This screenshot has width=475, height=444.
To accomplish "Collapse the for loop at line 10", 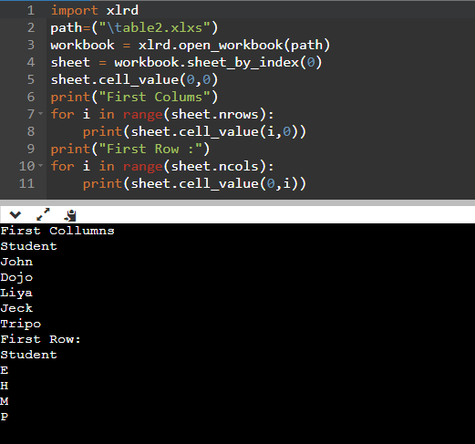I will [x=41, y=166].
